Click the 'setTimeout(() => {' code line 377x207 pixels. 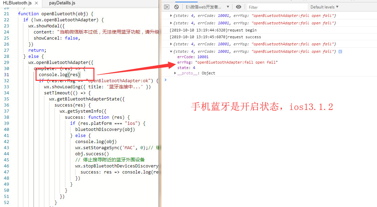(x=67, y=93)
